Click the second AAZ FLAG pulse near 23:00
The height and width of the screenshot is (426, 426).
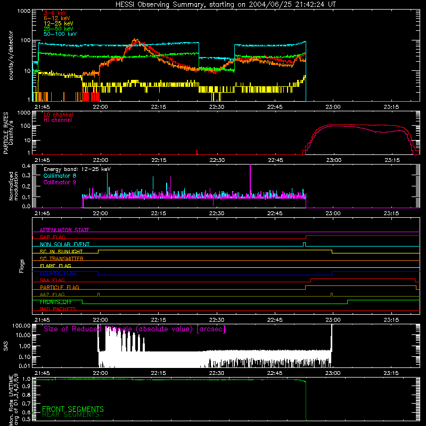tap(332, 294)
